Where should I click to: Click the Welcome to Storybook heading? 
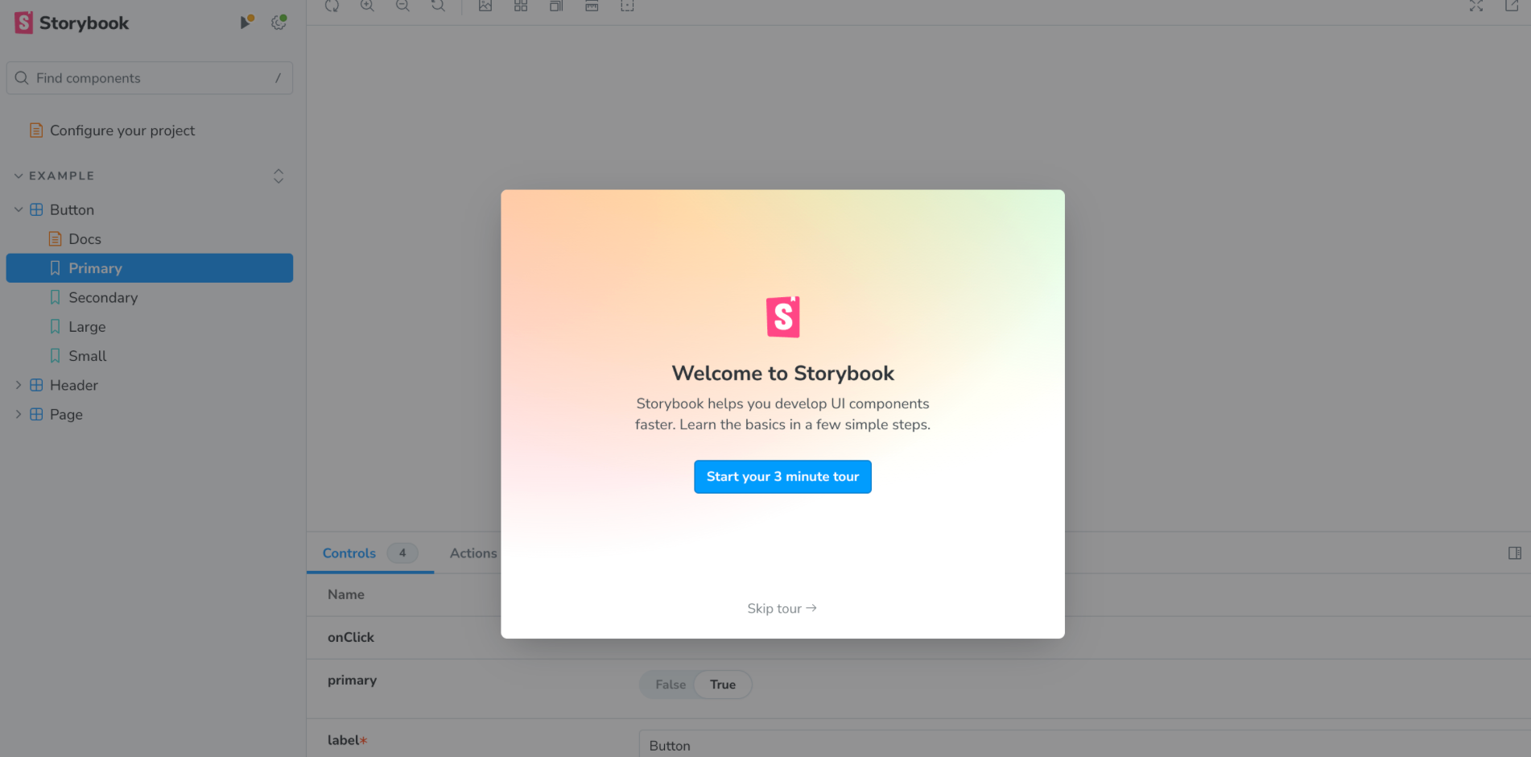pos(782,373)
